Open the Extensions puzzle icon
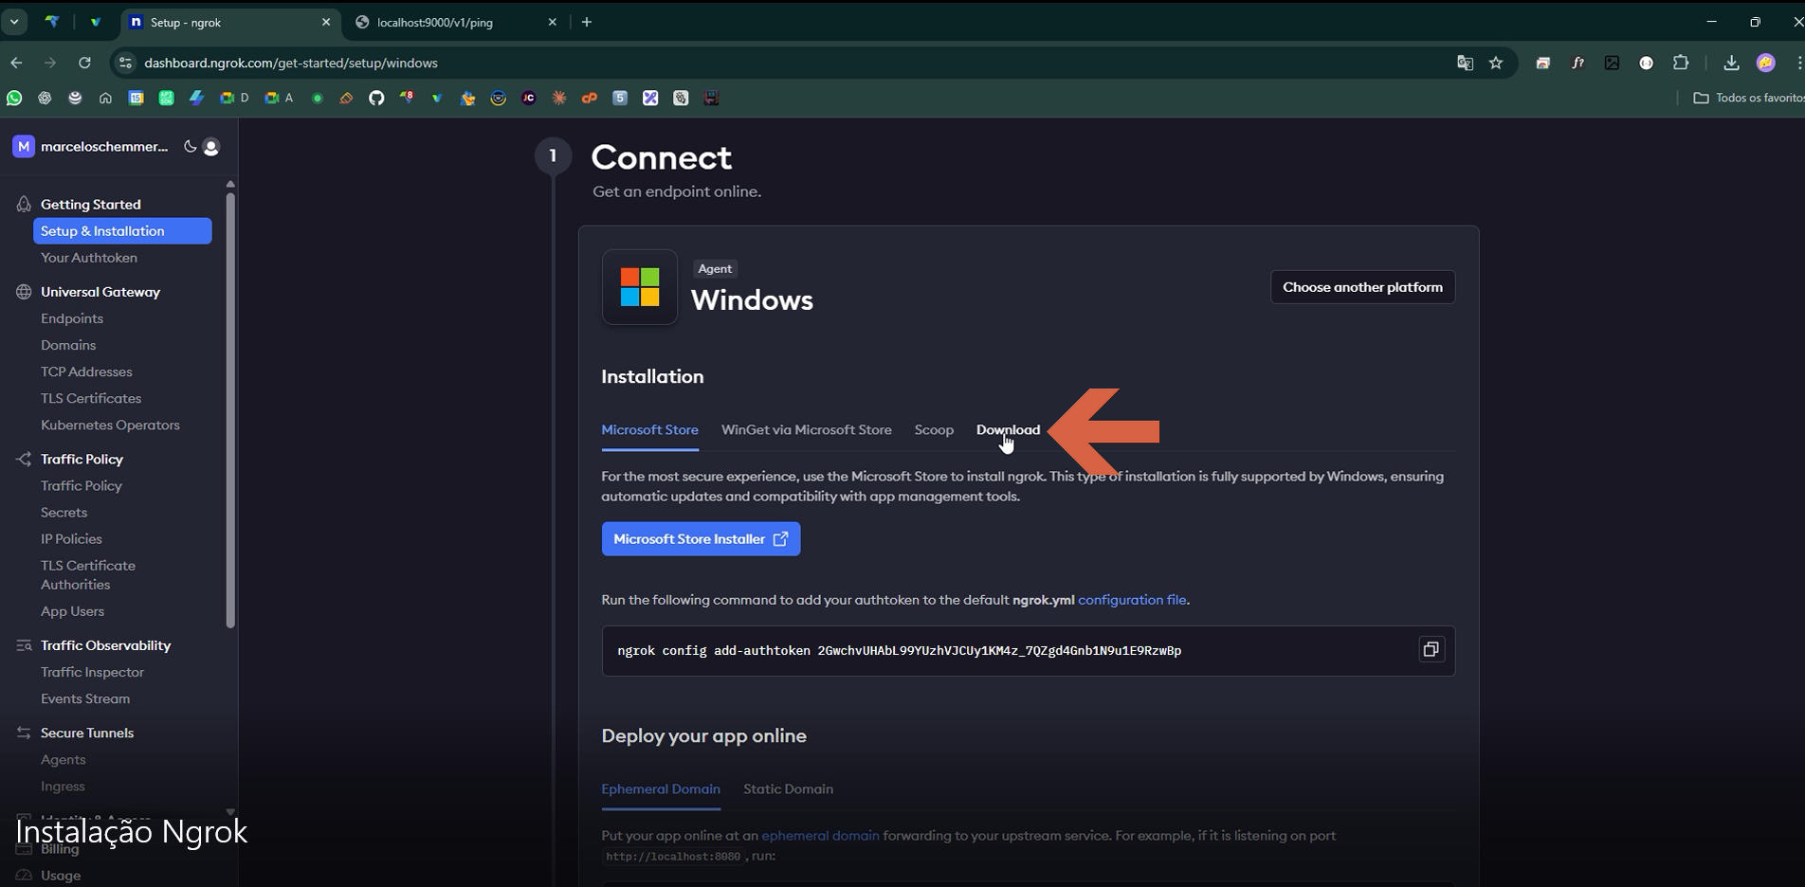 pos(1681,63)
